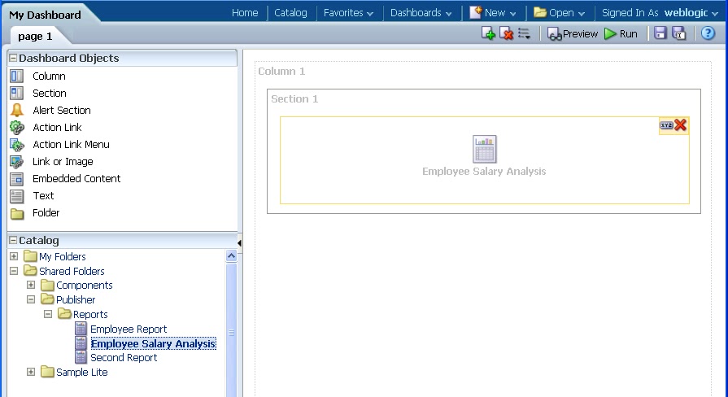Collapse the Catalog panel
Screen dimensions: 728x397
pos(13,240)
